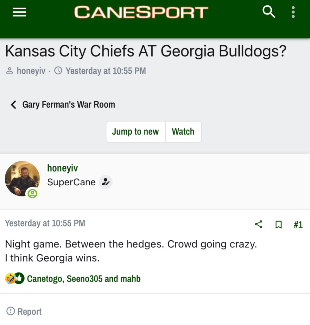Viewport: 310px width, 325px height.
Task: Open honeyiv profile from post username
Action: tap(62, 168)
